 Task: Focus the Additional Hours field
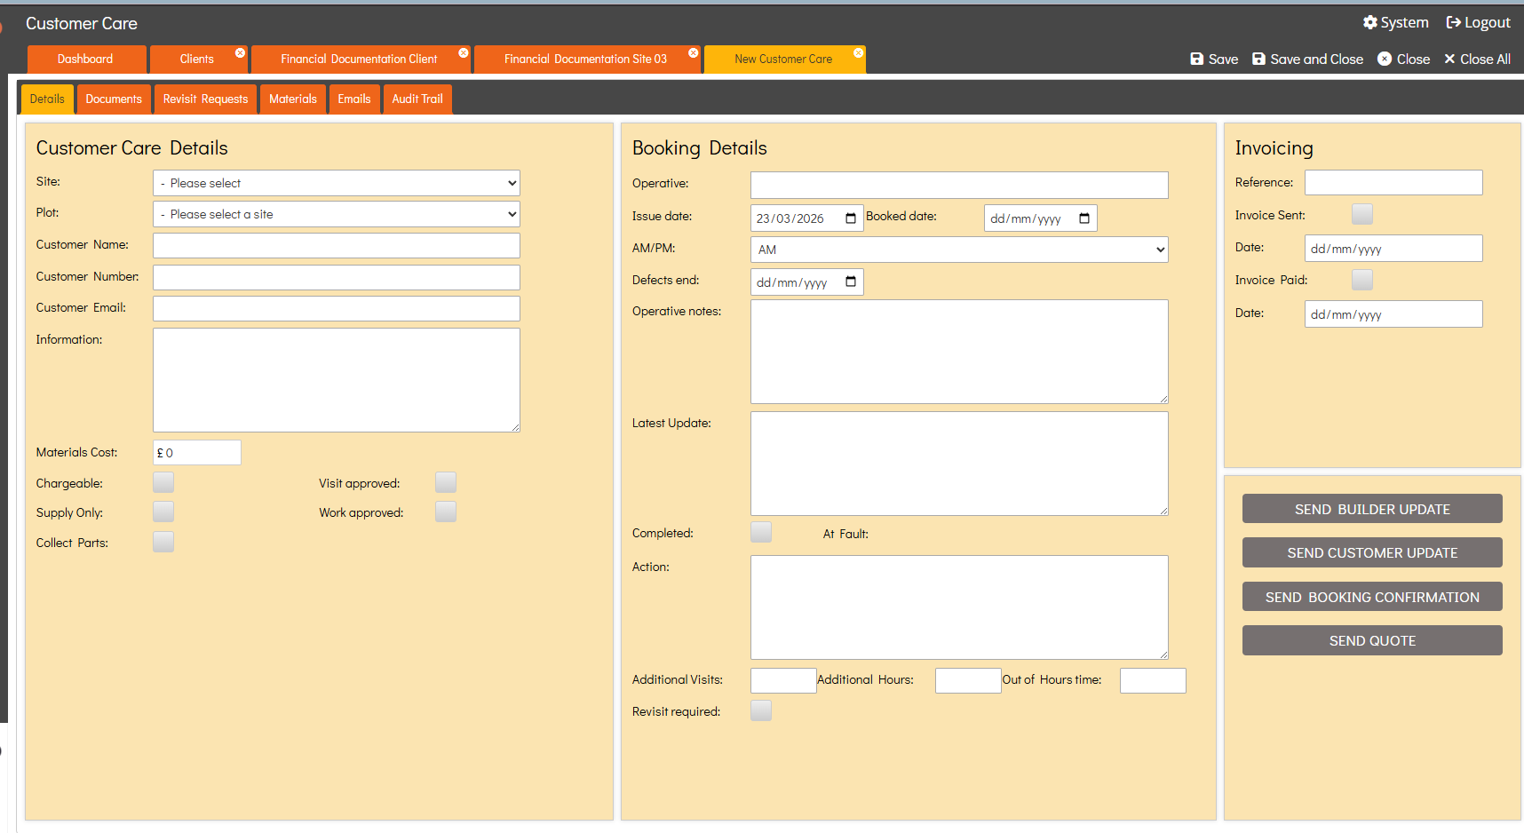pos(968,680)
